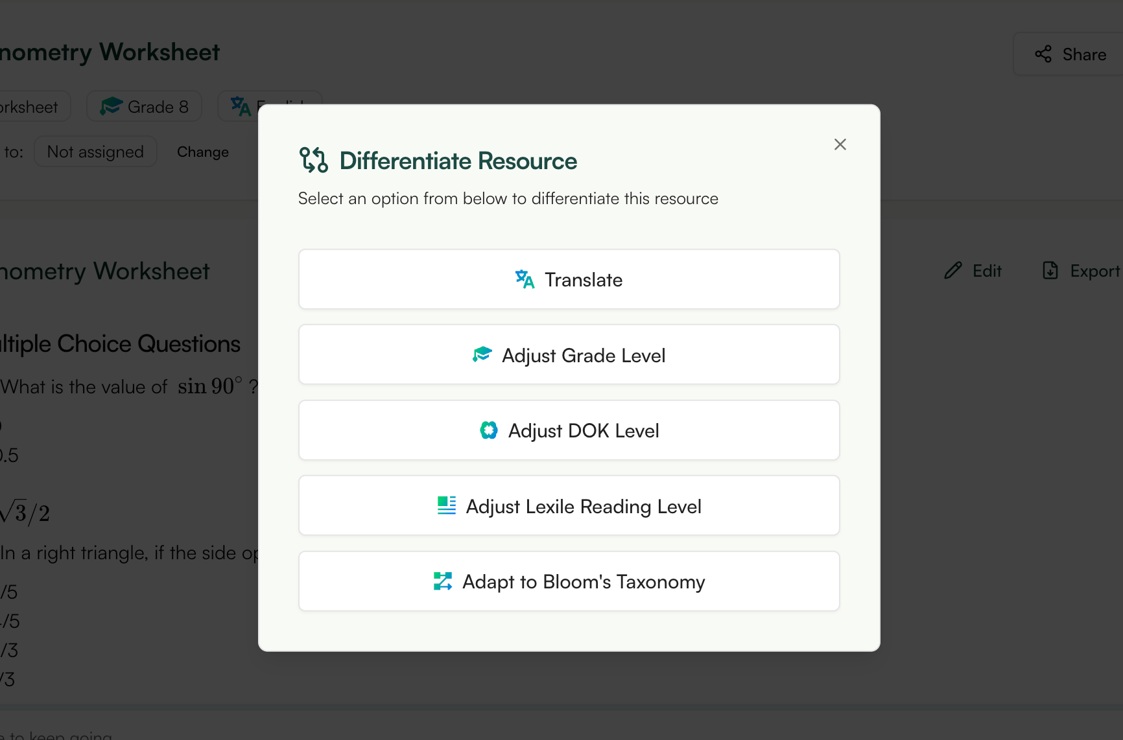Click the graduation cap icon beside Adjust Grade Level
The width and height of the screenshot is (1123, 740).
(x=482, y=354)
